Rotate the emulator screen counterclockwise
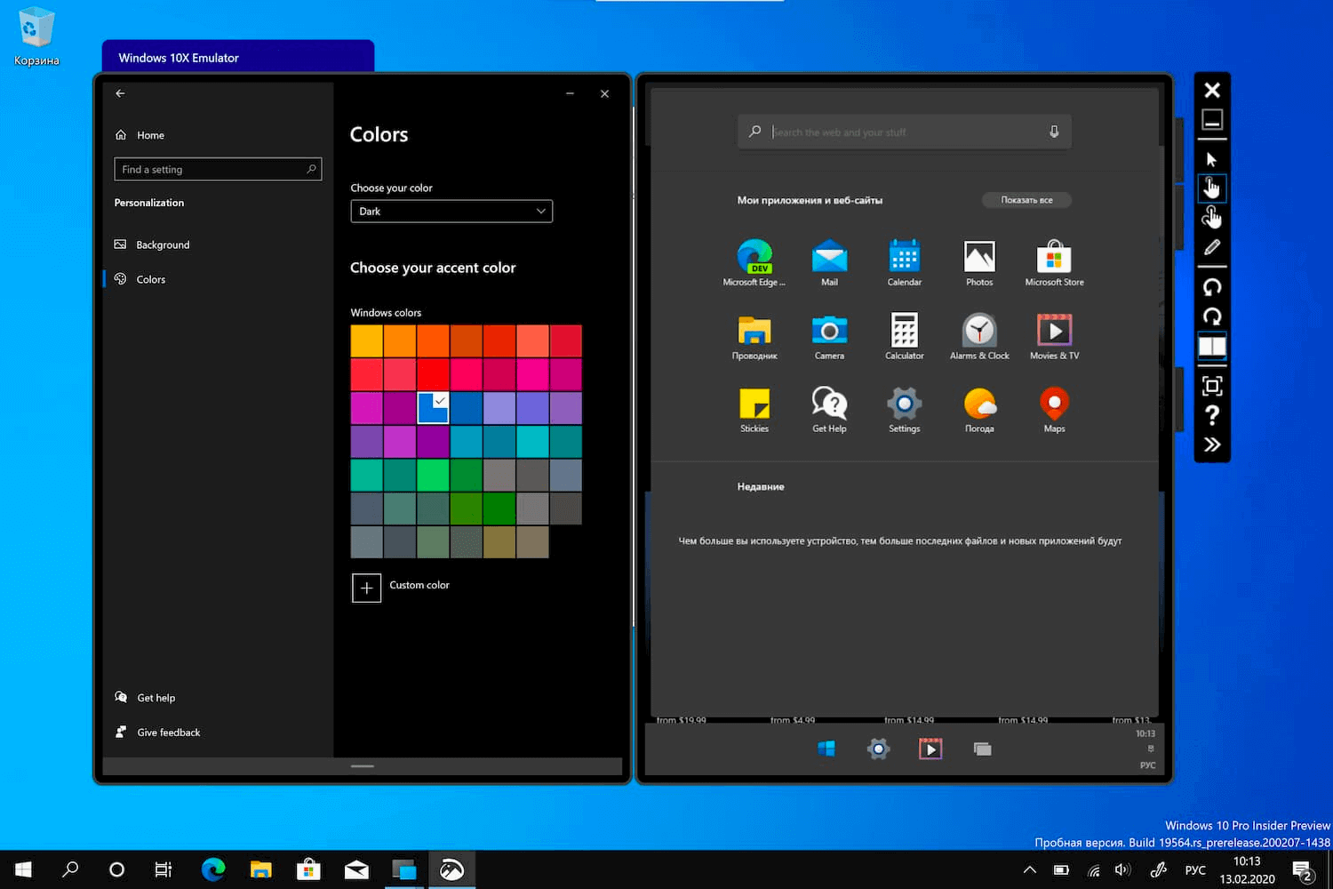 [1212, 286]
